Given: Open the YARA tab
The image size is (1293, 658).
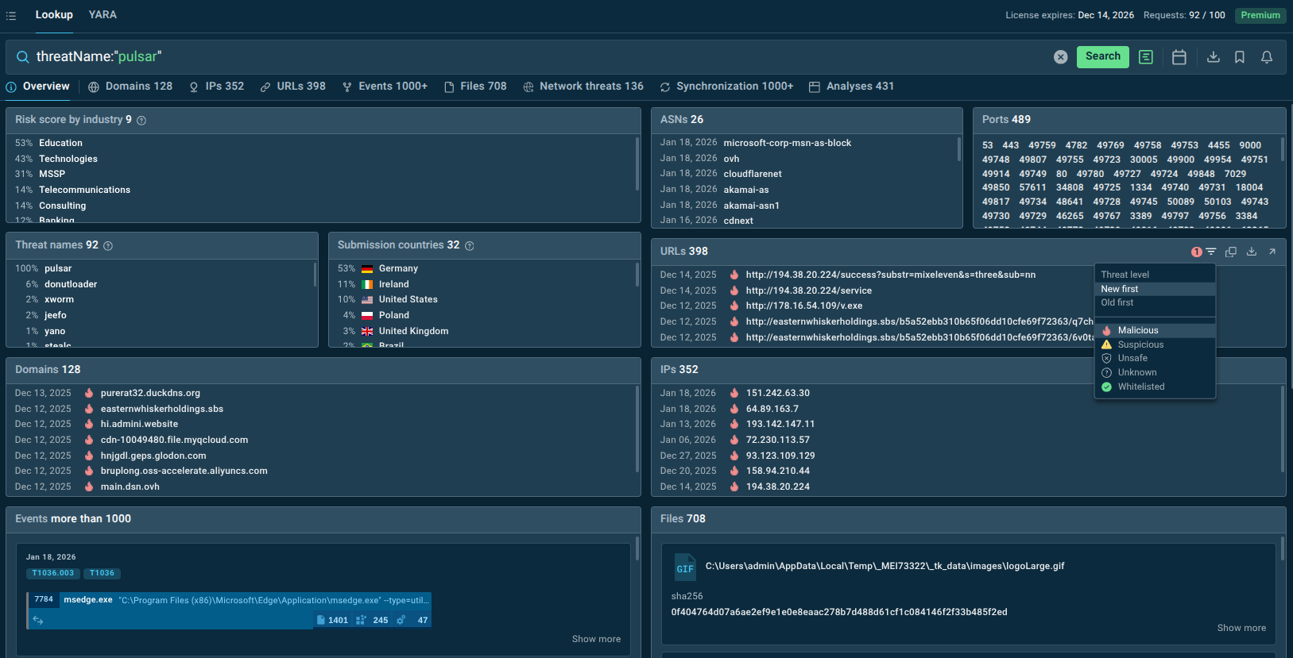Looking at the screenshot, I should [103, 15].
